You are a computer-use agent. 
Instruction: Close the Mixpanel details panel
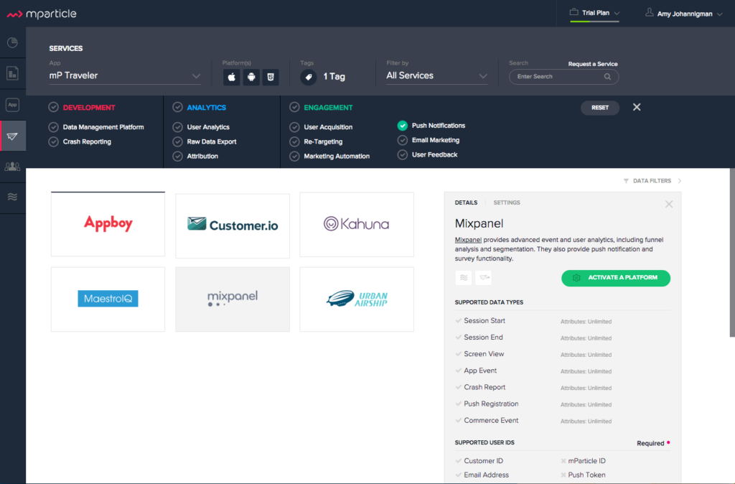[x=669, y=204]
